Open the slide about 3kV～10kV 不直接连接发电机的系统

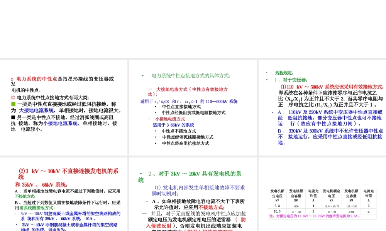(x=64, y=194)
